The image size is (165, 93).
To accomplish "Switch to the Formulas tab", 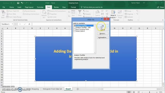I will click(x=40, y=7).
